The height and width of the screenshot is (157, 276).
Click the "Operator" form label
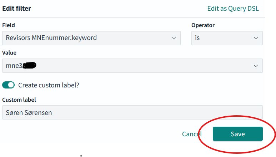point(203,25)
